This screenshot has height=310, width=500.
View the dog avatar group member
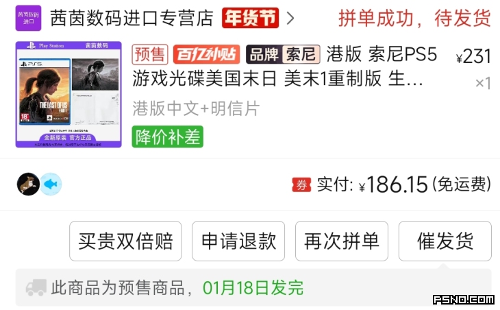pos(28,184)
